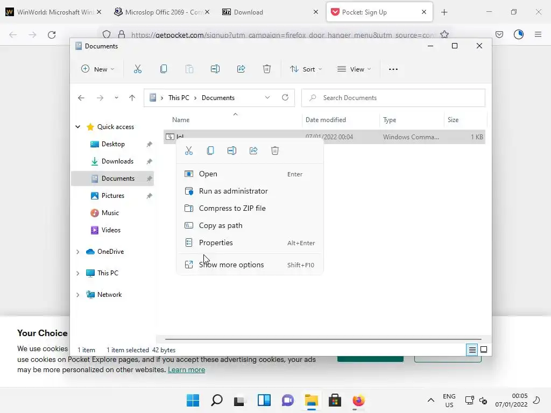
Task: Select Videos in Quick access
Action: coord(111,230)
